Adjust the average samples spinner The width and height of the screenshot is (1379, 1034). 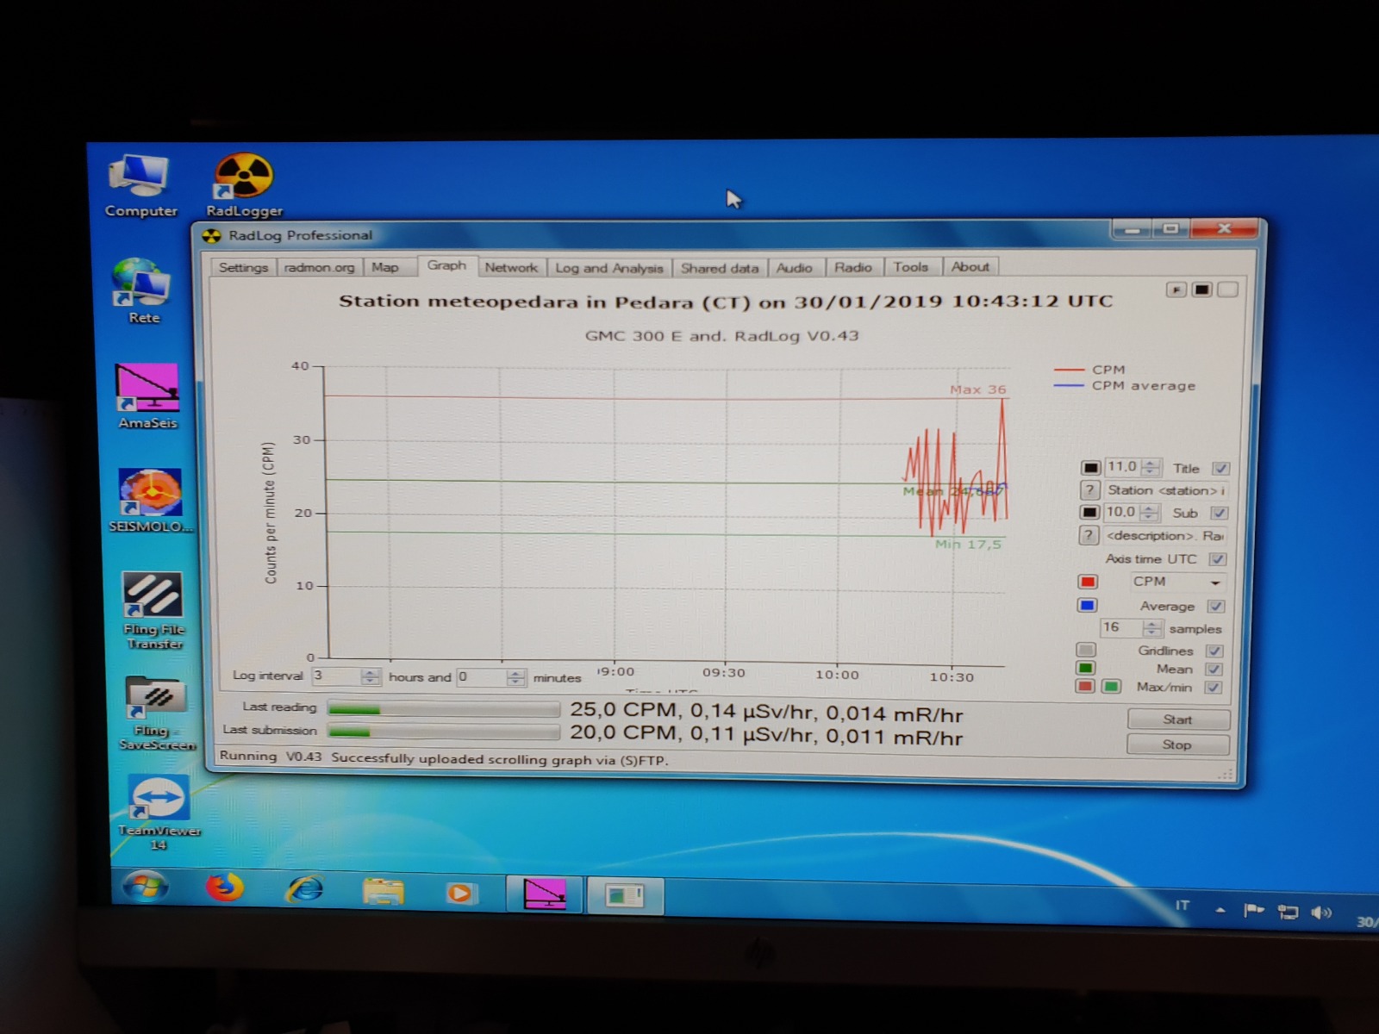1151,628
